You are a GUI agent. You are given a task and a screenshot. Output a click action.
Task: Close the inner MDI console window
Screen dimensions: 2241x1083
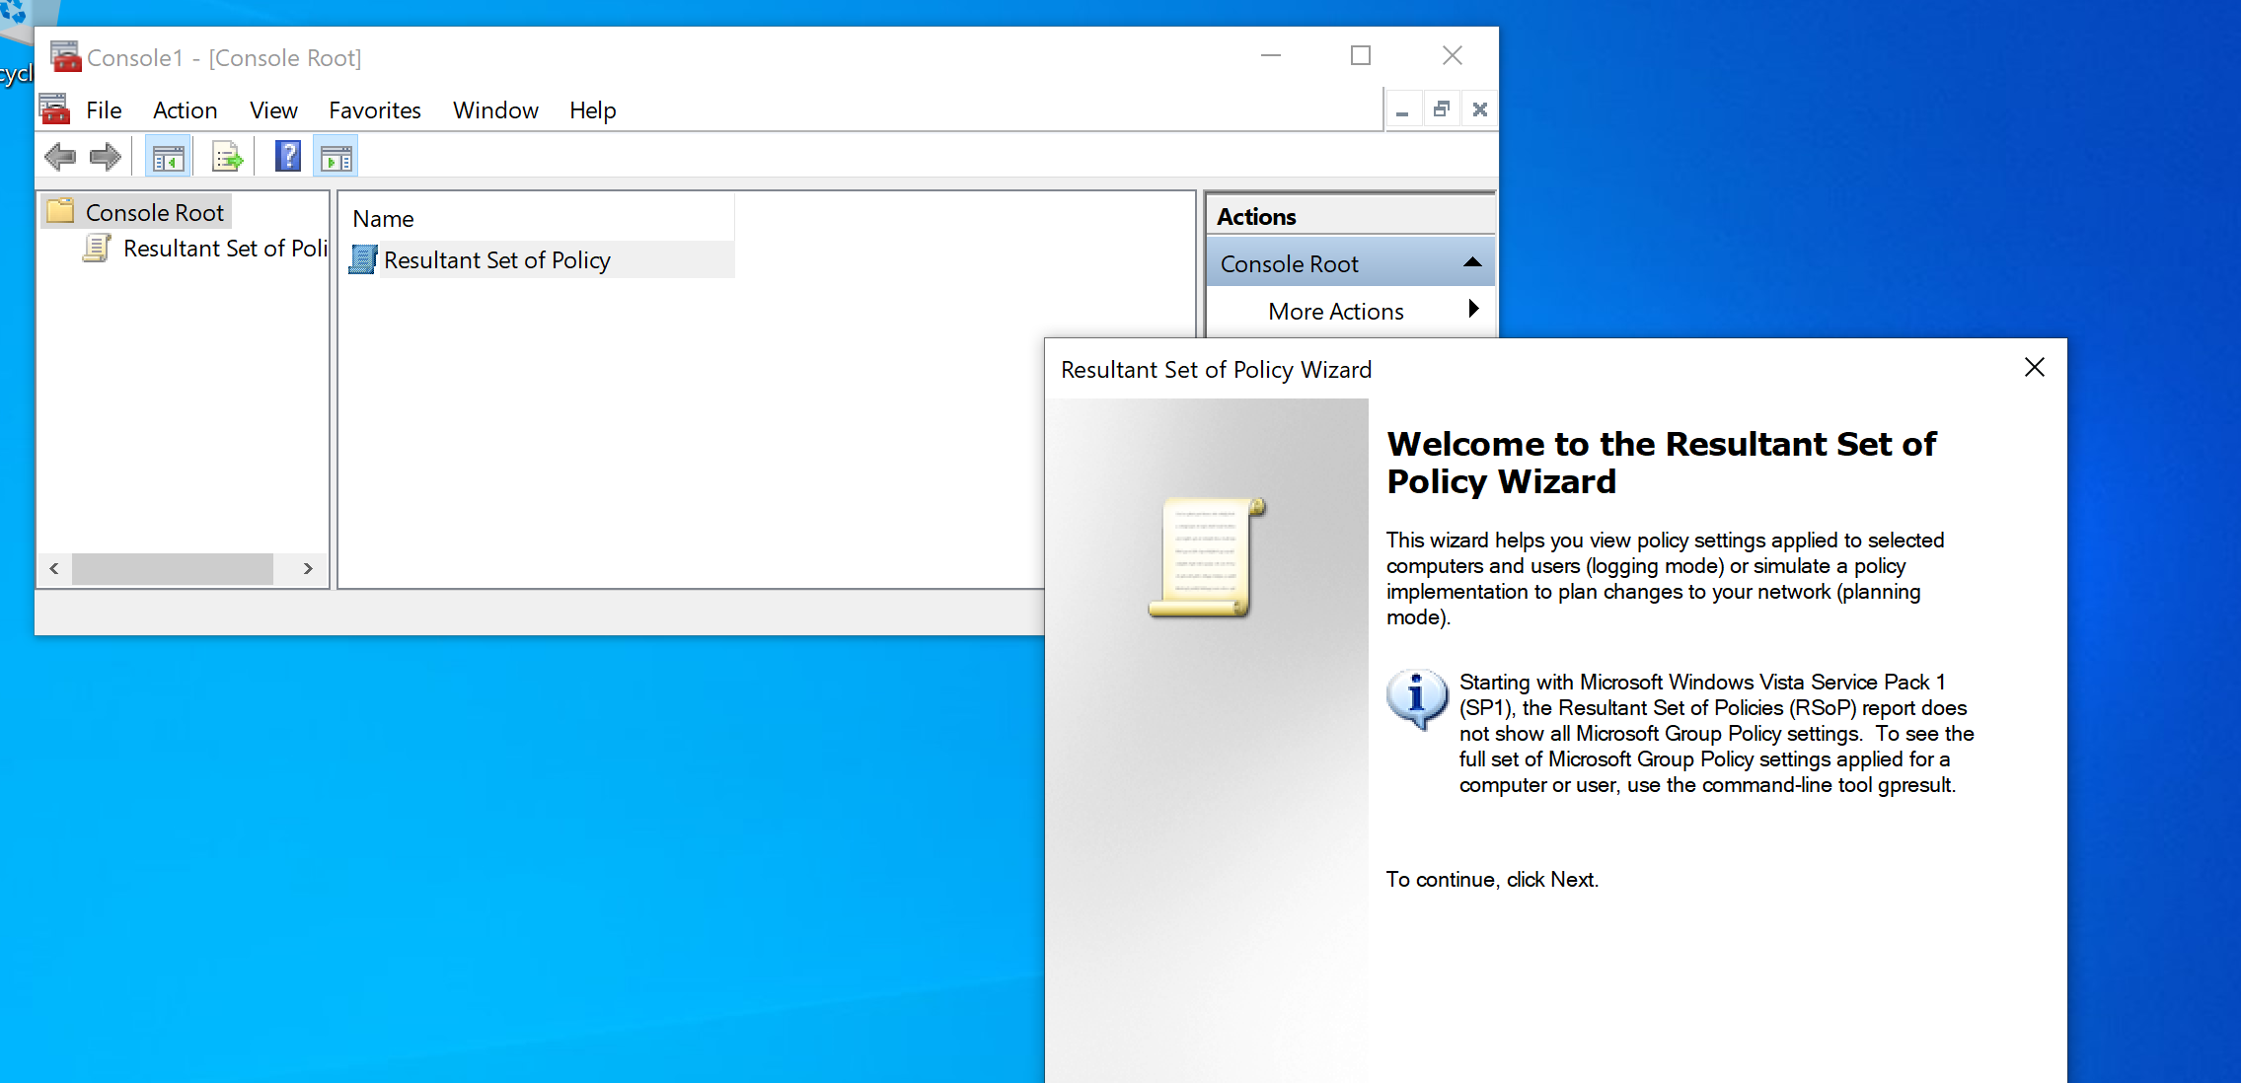tap(1479, 109)
